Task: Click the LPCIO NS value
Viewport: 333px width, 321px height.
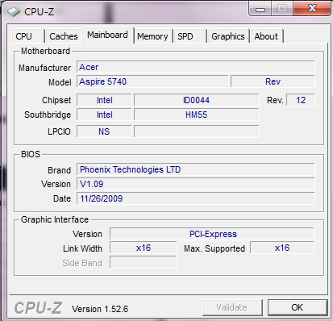Action: tap(104, 131)
